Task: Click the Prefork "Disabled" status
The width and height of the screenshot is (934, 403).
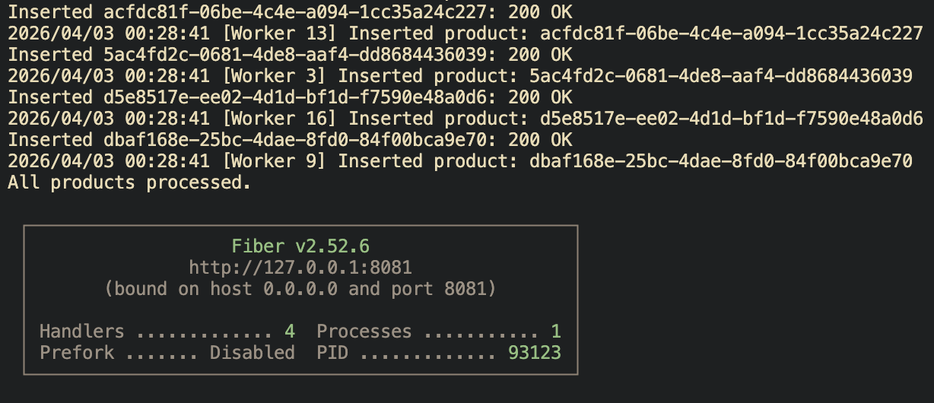Action: 253,353
